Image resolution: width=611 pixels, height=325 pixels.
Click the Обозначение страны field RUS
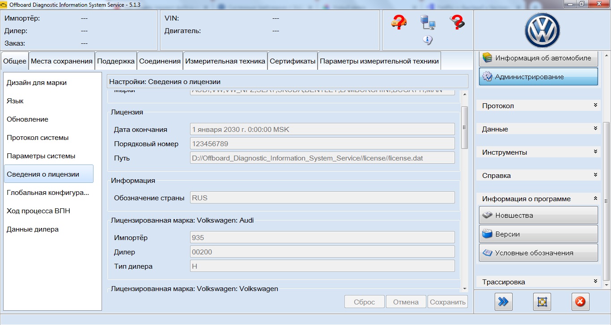[322, 198]
